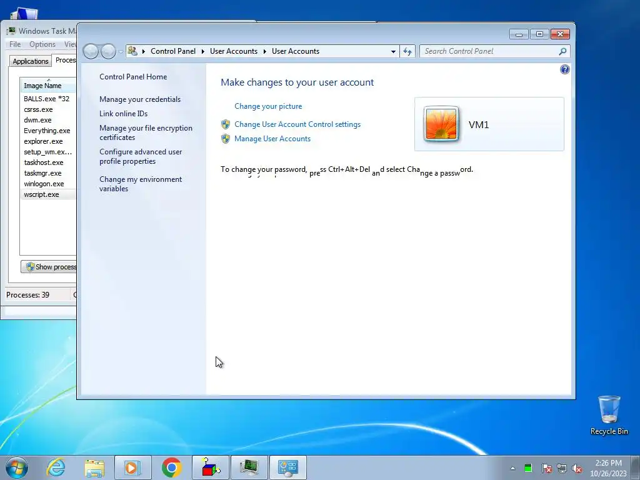The height and width of the screenshot is (480, 640).
Task: Switch to Task Manager Processes tab
Action: pos(65,60)
